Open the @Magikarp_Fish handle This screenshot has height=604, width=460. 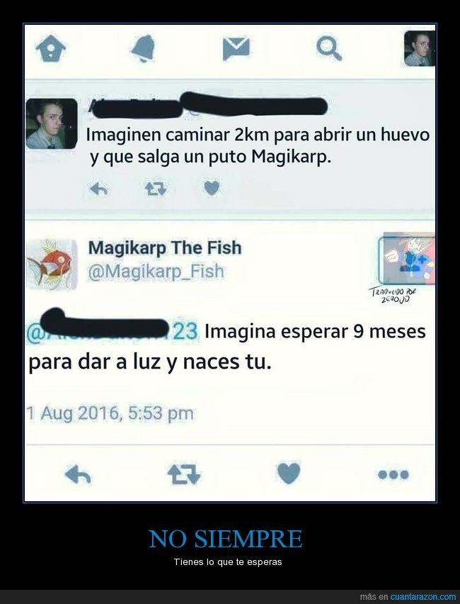click(x=156, y=272)
